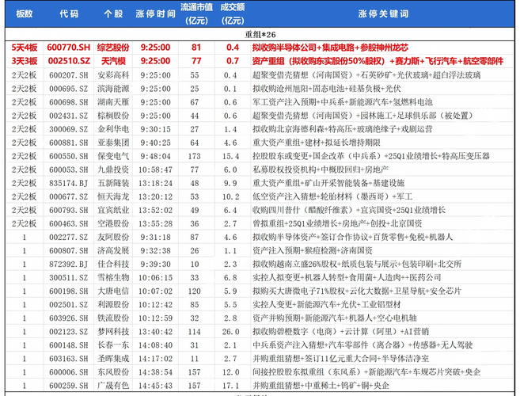Select stock code 002277.SZ
Screen dimensions: 520x396
pos(69,238)
